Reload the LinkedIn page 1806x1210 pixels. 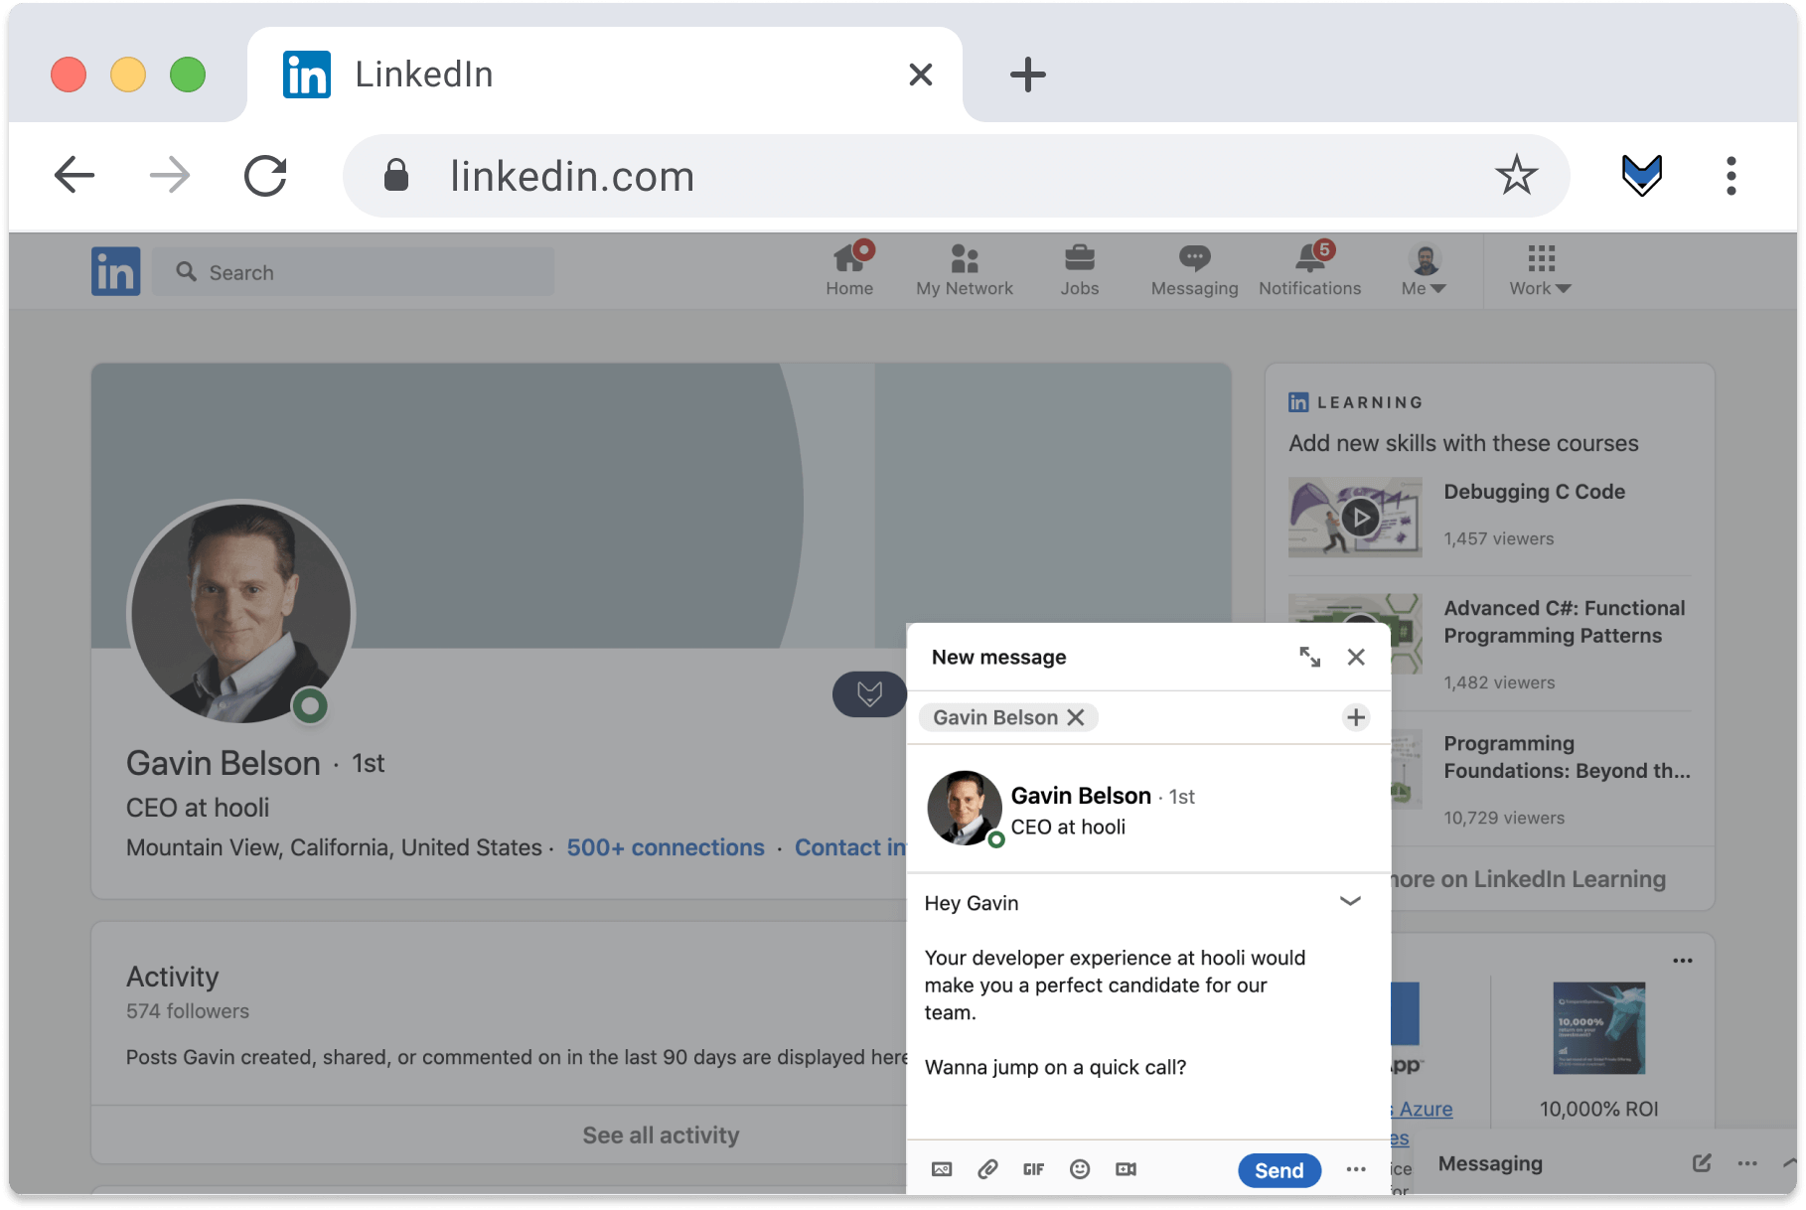coord(266,176)
